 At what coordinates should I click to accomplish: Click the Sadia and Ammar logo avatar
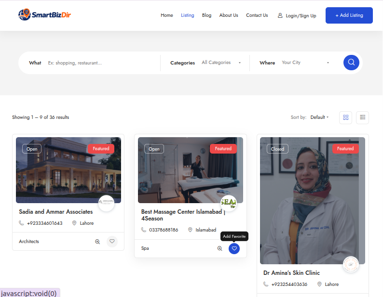pos(106,203)
